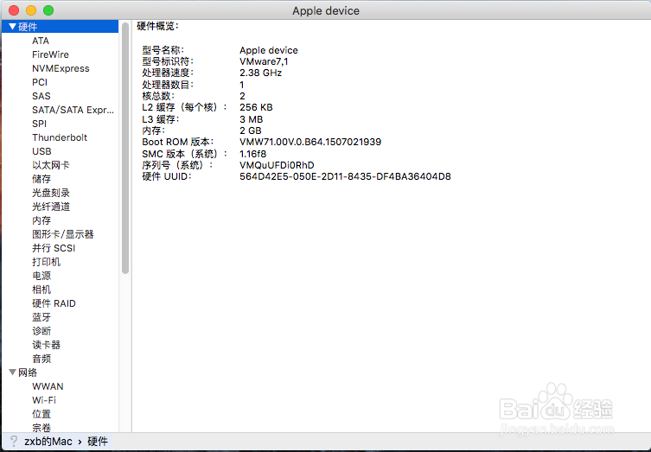Click the SMC version 1.16f8
Image resolution: width=651 pixels, height=452 pixels.
(252, 154)
